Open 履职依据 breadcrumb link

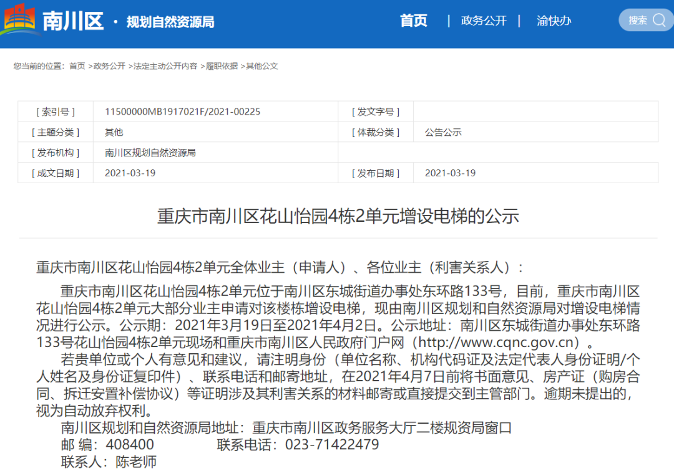click(222, 66)
